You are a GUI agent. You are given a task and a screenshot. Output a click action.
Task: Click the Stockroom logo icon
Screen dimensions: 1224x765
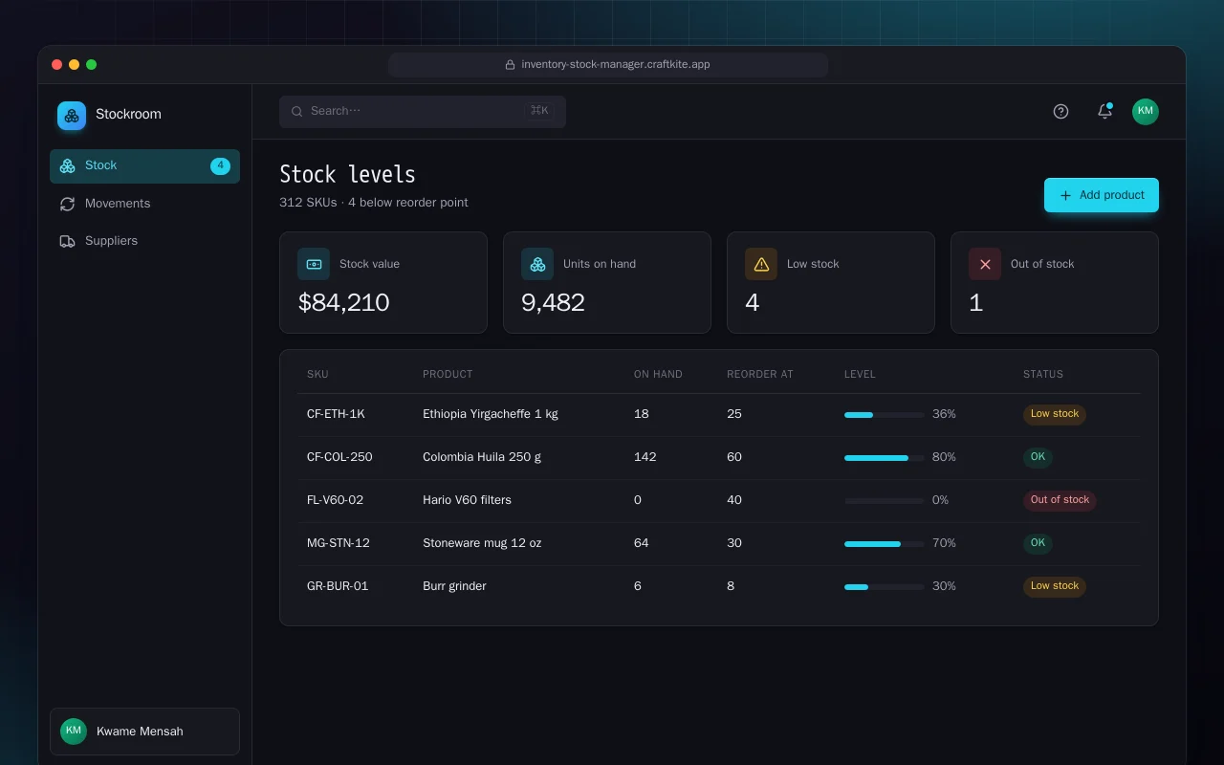(72, 116)
